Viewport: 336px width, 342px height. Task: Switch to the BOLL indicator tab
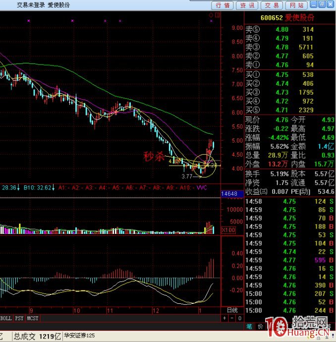[x=6, y=317]
